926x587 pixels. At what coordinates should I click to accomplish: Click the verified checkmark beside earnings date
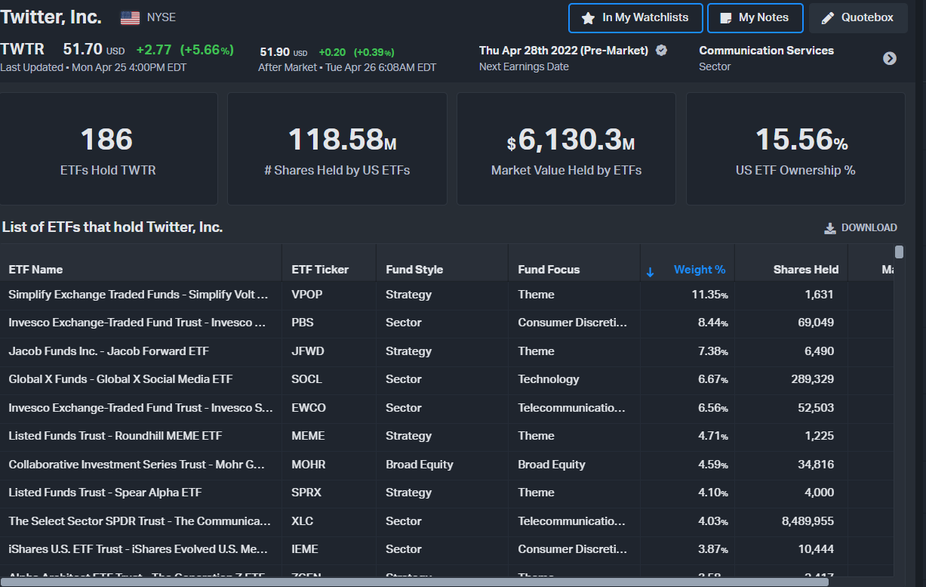coord(661,51)
